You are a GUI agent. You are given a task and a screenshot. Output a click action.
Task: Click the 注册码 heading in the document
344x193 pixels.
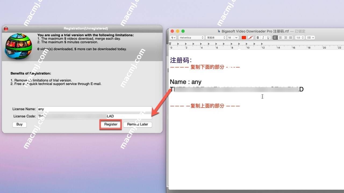[181, 60]
